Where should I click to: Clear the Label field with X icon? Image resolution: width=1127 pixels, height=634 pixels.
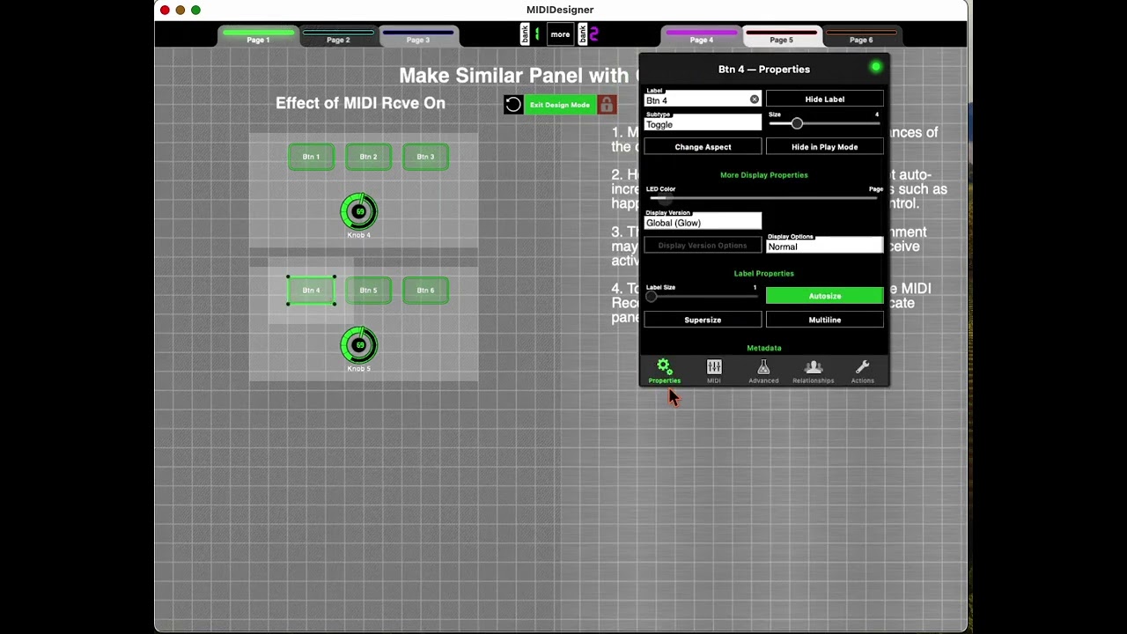click(755, 100)
